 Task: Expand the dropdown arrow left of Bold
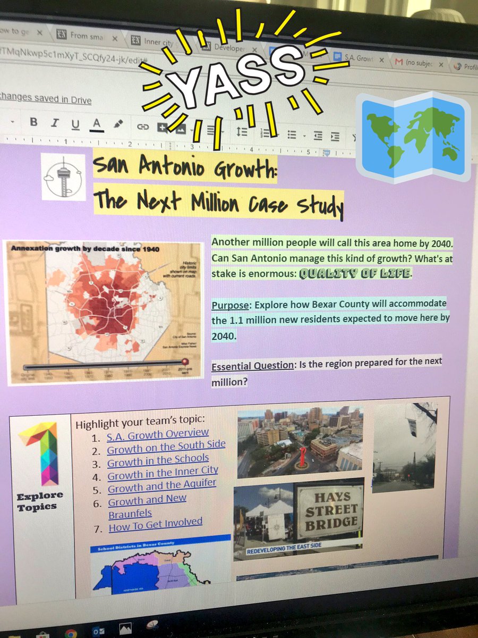click(12, 122)
